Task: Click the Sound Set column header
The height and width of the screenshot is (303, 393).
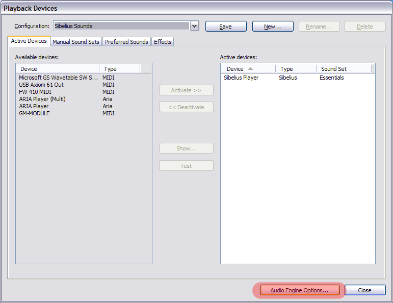Action: [344, 69]
